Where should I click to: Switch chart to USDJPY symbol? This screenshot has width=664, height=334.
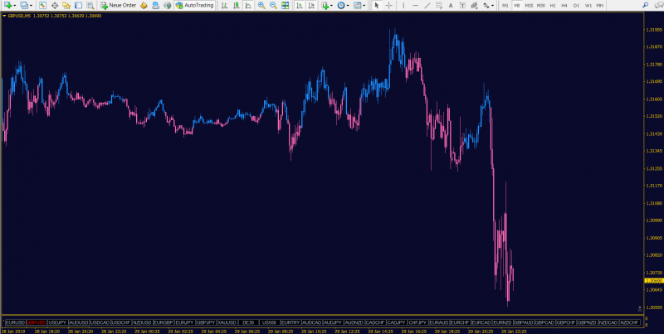click(x=57, y=322)
